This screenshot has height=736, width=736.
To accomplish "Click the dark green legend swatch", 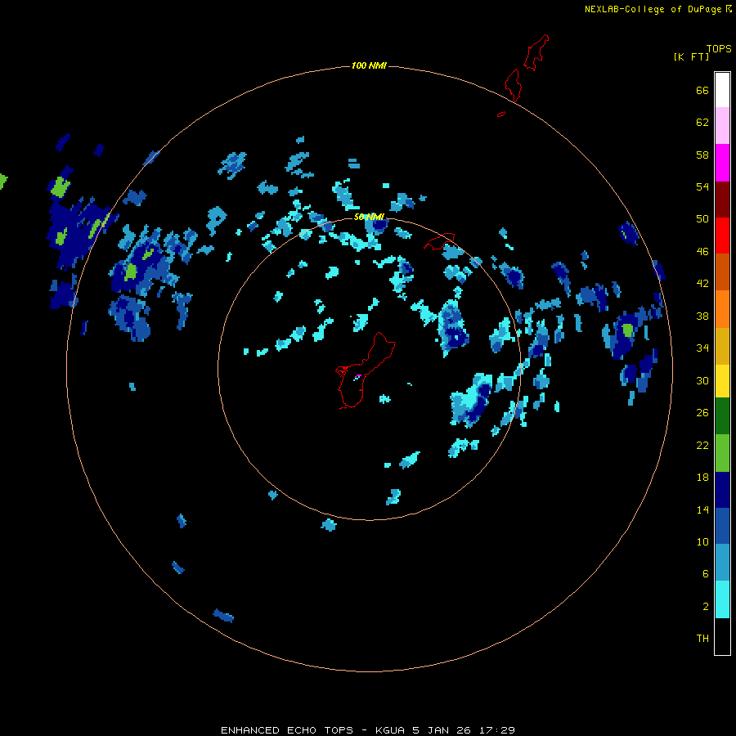I will [722, 416].
